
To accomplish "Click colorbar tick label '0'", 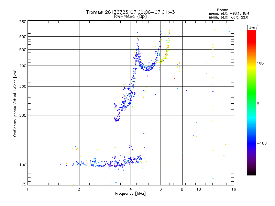I will coord(258,103).
